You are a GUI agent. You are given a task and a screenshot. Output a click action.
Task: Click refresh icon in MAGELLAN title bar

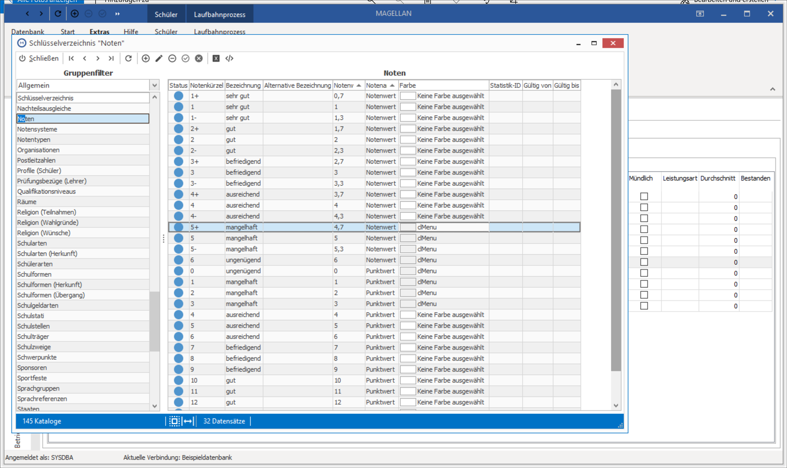click(x=58, y=14)
